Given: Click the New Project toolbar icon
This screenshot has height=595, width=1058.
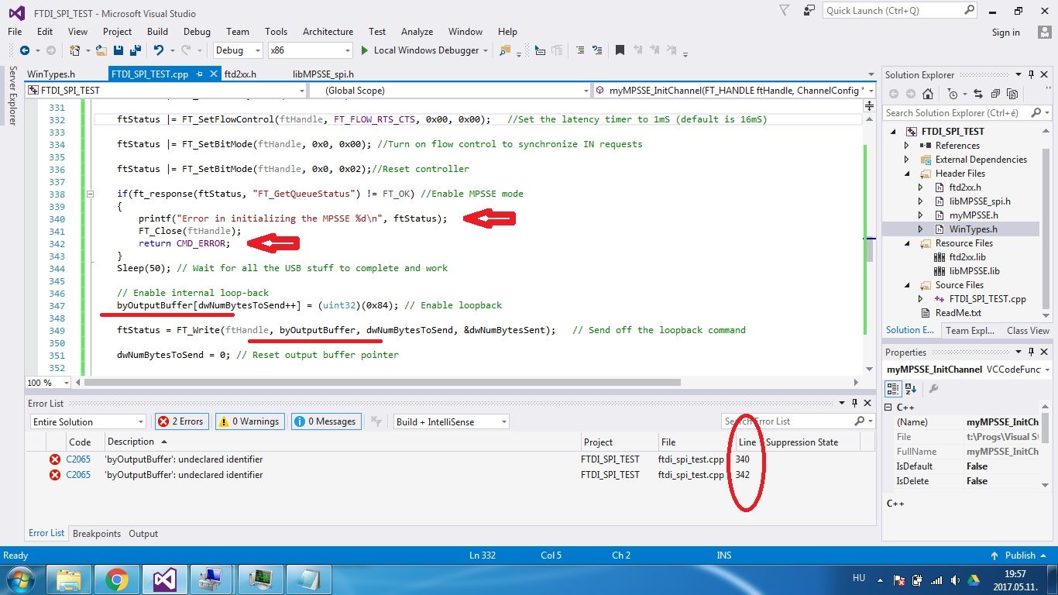Looking at the screenshot, I should point(74,50).
